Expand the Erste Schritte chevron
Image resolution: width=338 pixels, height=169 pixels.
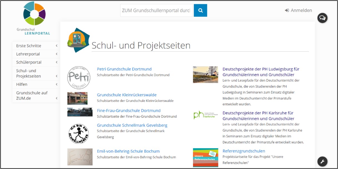(x=56, y=46)
